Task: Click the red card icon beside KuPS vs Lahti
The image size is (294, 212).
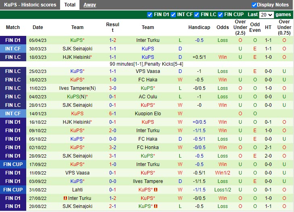Action: point(156,190)
